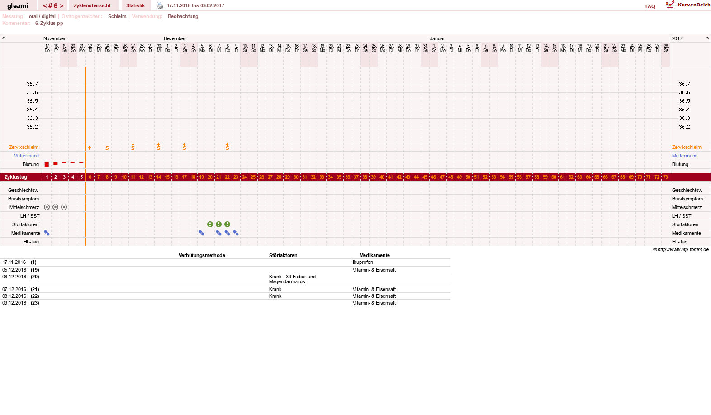Open the FAQ link

tap(650, 6)
